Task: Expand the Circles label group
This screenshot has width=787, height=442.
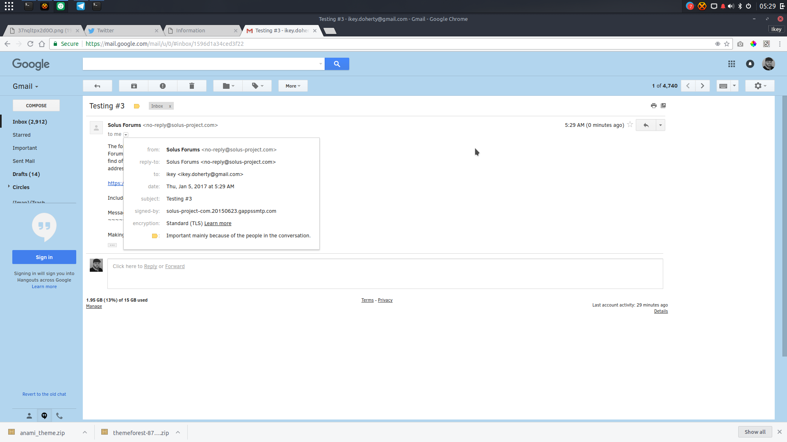Action: click(x=9, y=187)
